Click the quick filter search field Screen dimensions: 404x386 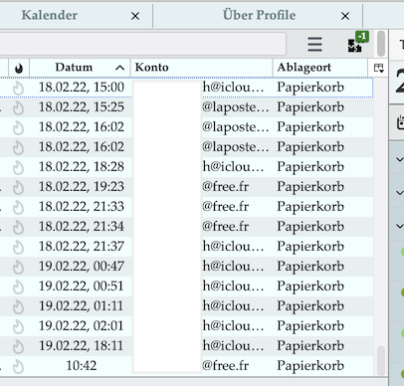point(142,44)
